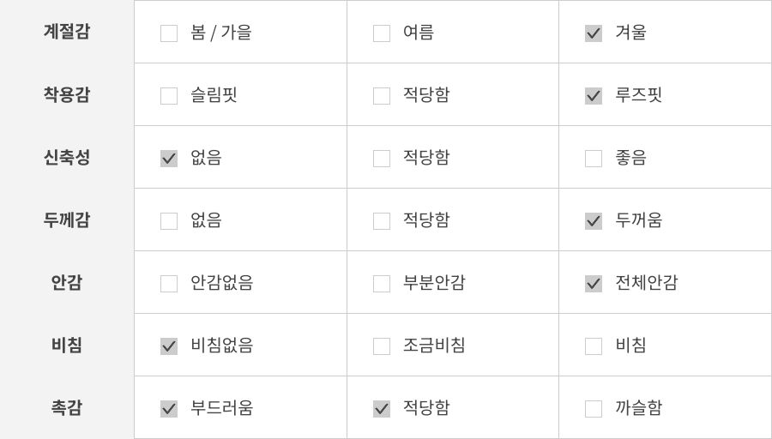This screenshot has width=772, height=439.
Task: Click the 착용감 row header label
Action: (67, 95)
